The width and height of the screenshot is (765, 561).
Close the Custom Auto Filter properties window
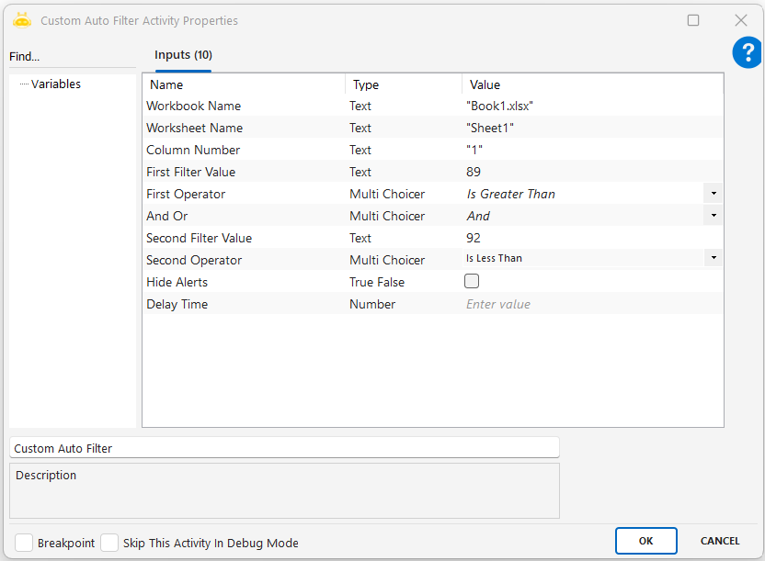tap(740, 20)
